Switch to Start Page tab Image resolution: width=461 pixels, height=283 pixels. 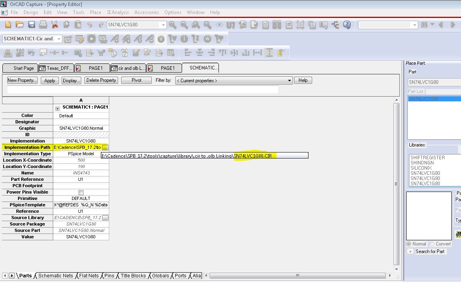click(x=20, y=68)
